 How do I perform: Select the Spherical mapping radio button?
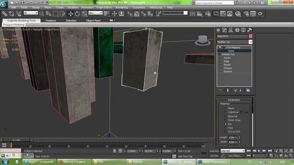click(226, 116)
